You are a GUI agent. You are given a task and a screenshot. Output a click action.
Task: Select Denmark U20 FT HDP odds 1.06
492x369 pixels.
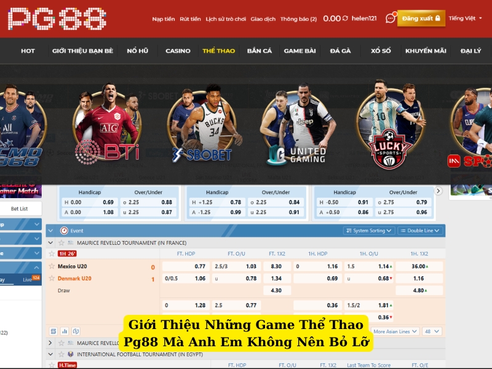click(186, 279)
